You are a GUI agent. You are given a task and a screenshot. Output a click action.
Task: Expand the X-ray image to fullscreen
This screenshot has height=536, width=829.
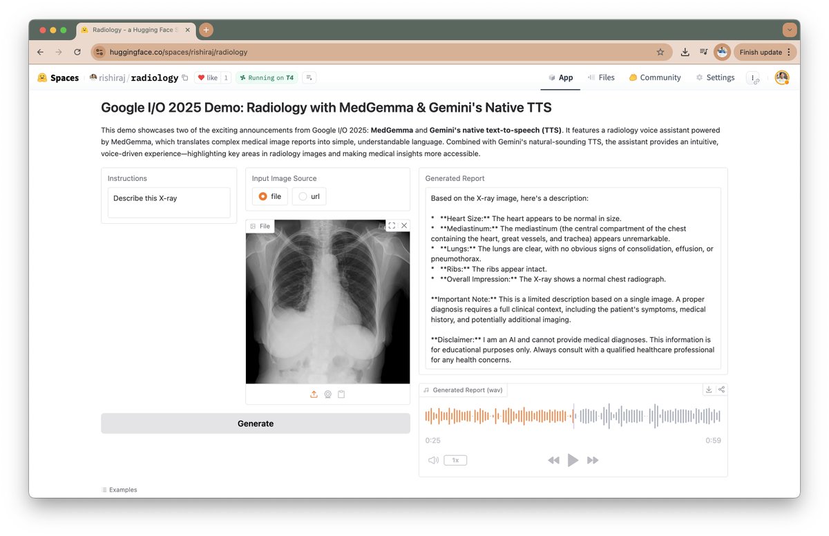[x=392, y=225]
